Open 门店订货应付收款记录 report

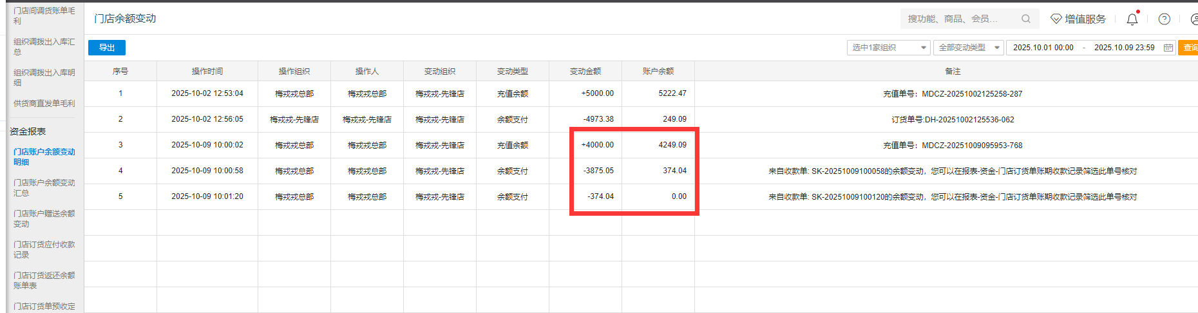click(x=44, y=250)
